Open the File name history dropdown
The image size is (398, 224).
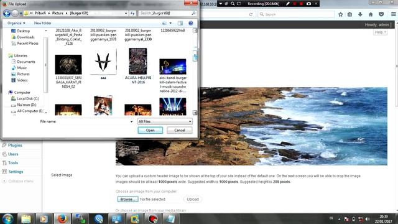[131, 122]
